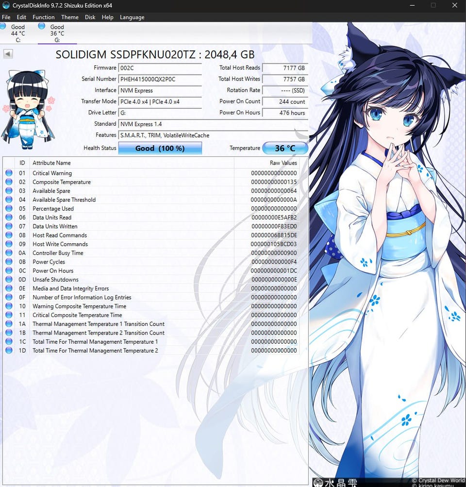Click raw value 0000000000135
The width and height of the screenshot is (466, 487).
tap(274, 182)
